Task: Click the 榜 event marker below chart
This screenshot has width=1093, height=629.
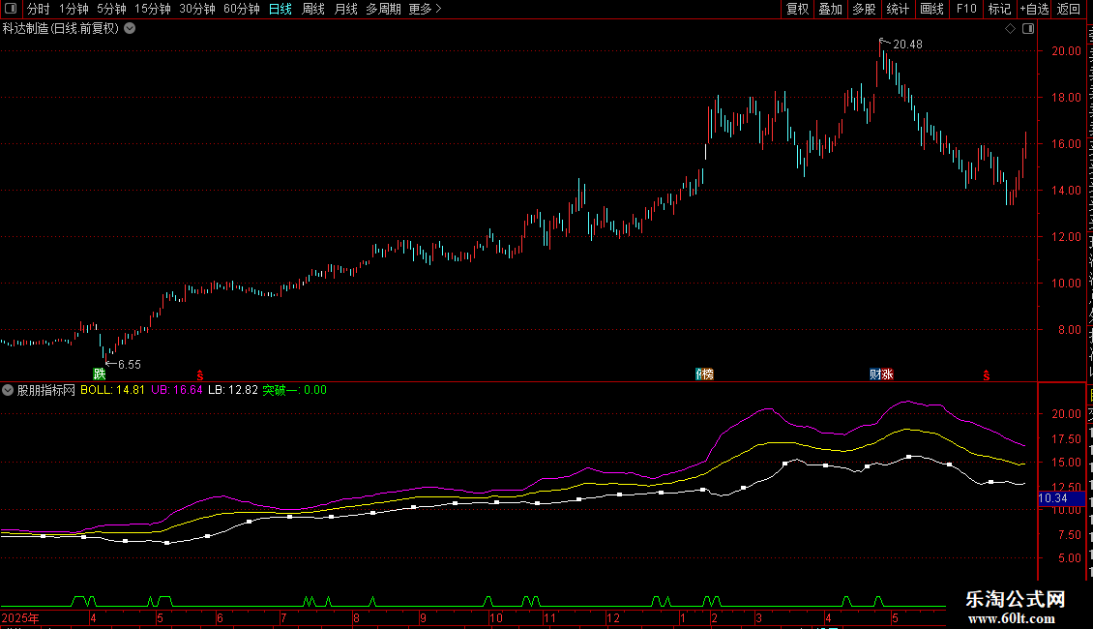Action: click(707, 374)
